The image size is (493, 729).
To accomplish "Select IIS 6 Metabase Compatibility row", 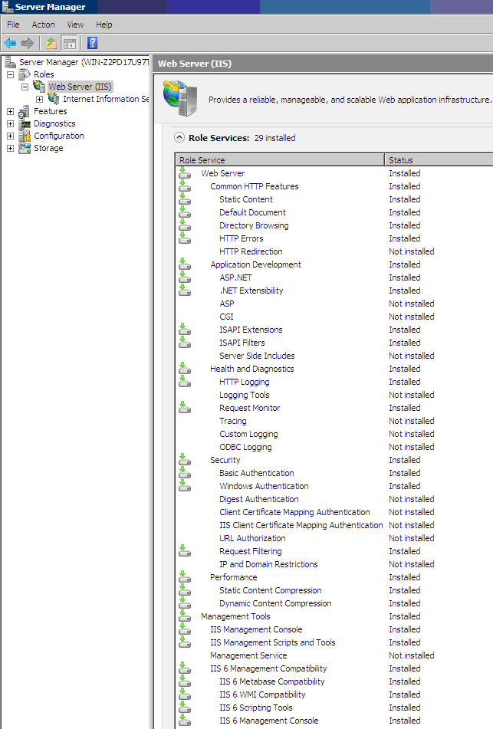I will [x=334, y=681].
